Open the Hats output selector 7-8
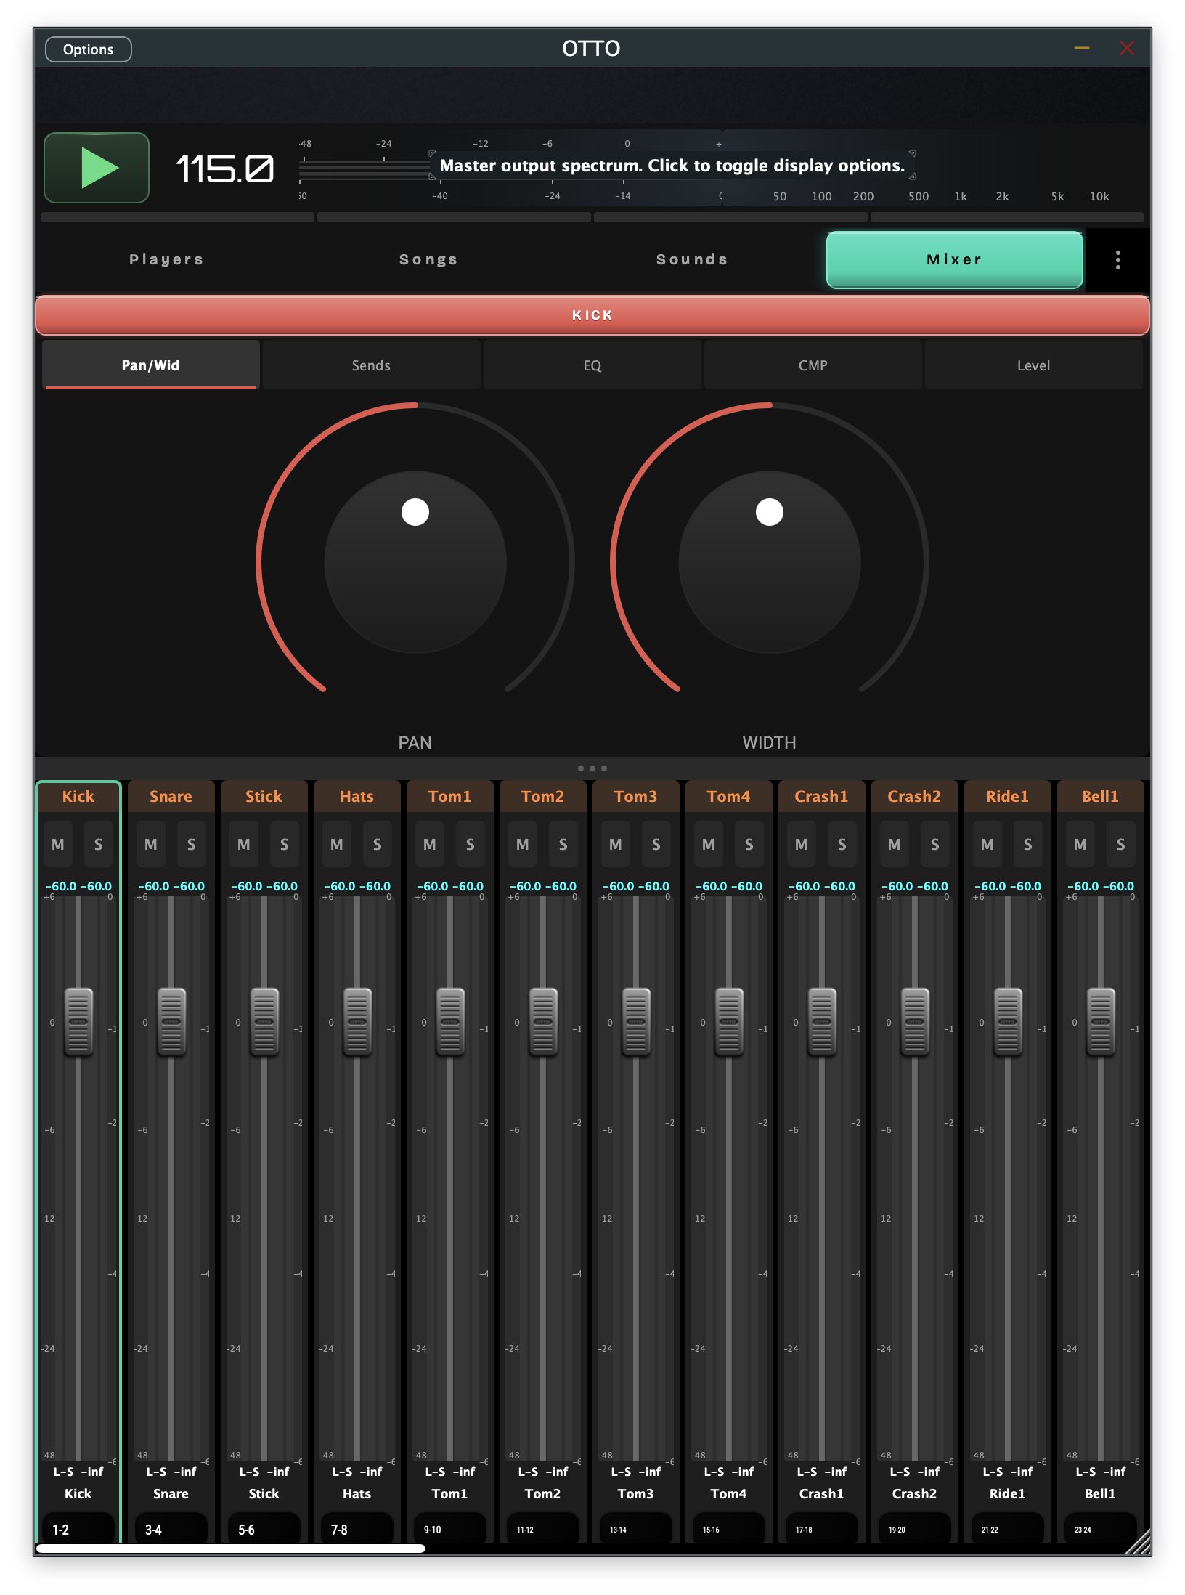Screen dimensions: 1185x1595 coord(357,1529)
